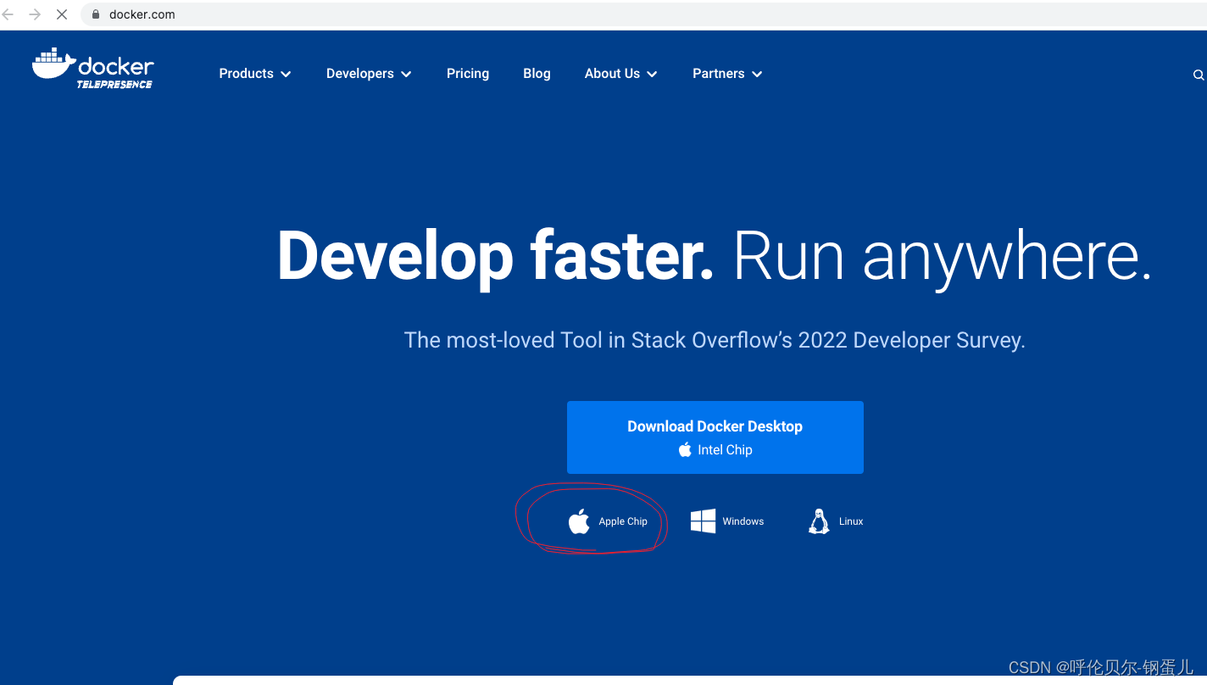
Task: Click the Windows logo icon
Action: (703, 521)
